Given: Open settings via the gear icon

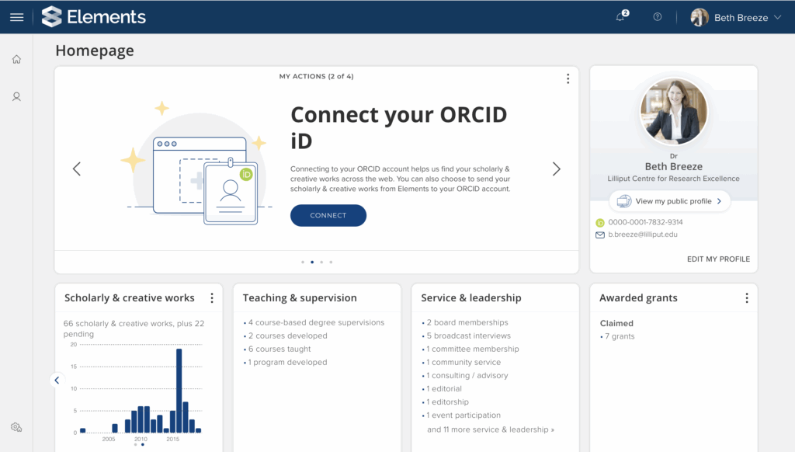Looking at the screenshot, I should [16, 427].
